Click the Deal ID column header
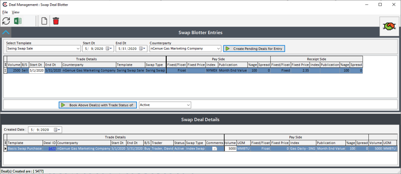This screenshot has height=174, width=401. point(50,143)
